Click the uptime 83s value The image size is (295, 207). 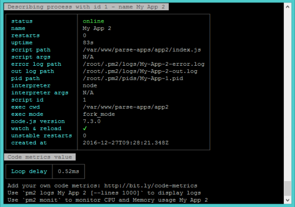[88, 43]
